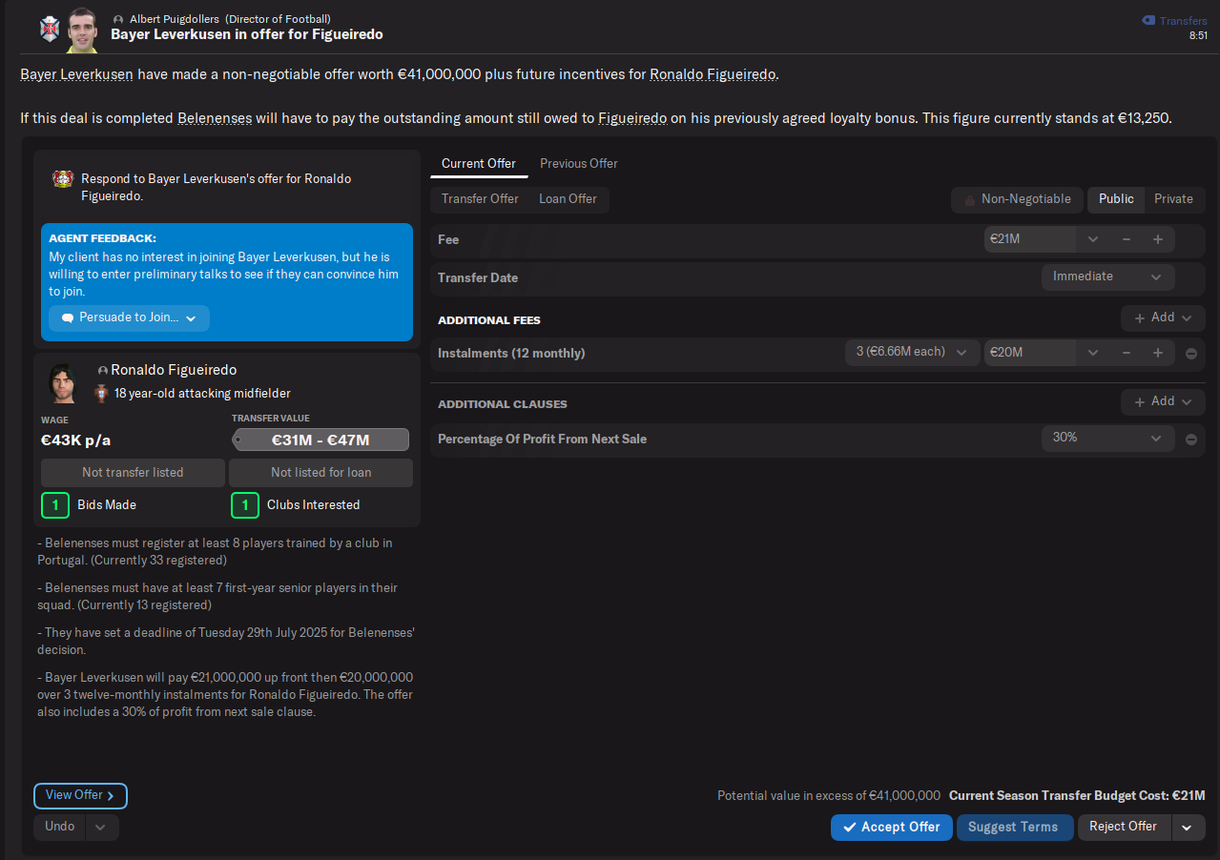Open the Belenenses link in message body
Viewport: 1220px width, 860px height.
click(x=215, y=118)
